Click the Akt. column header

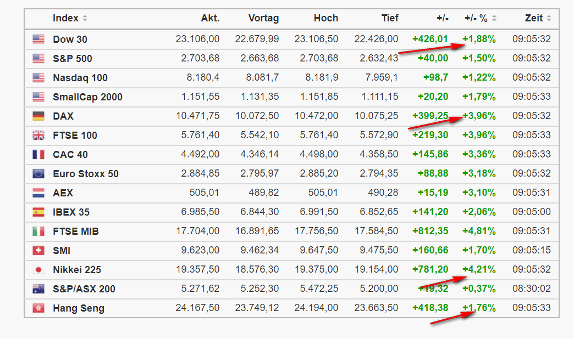click(210, 18)
